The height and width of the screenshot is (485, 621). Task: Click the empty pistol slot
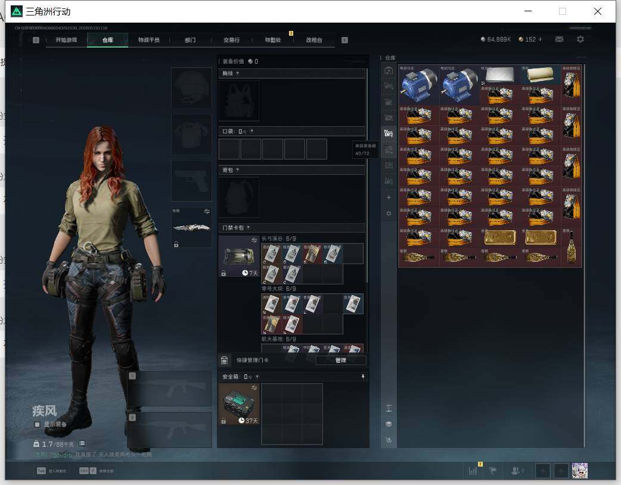[x=191, y=181]
